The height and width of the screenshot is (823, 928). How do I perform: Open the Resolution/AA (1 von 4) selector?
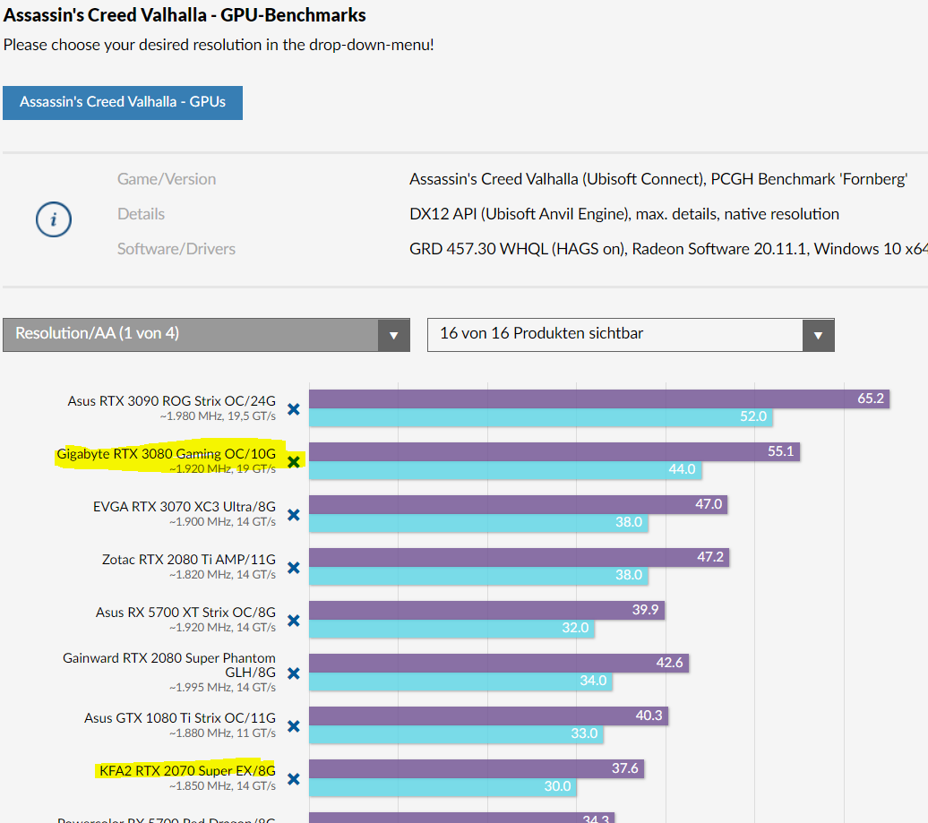207,335
